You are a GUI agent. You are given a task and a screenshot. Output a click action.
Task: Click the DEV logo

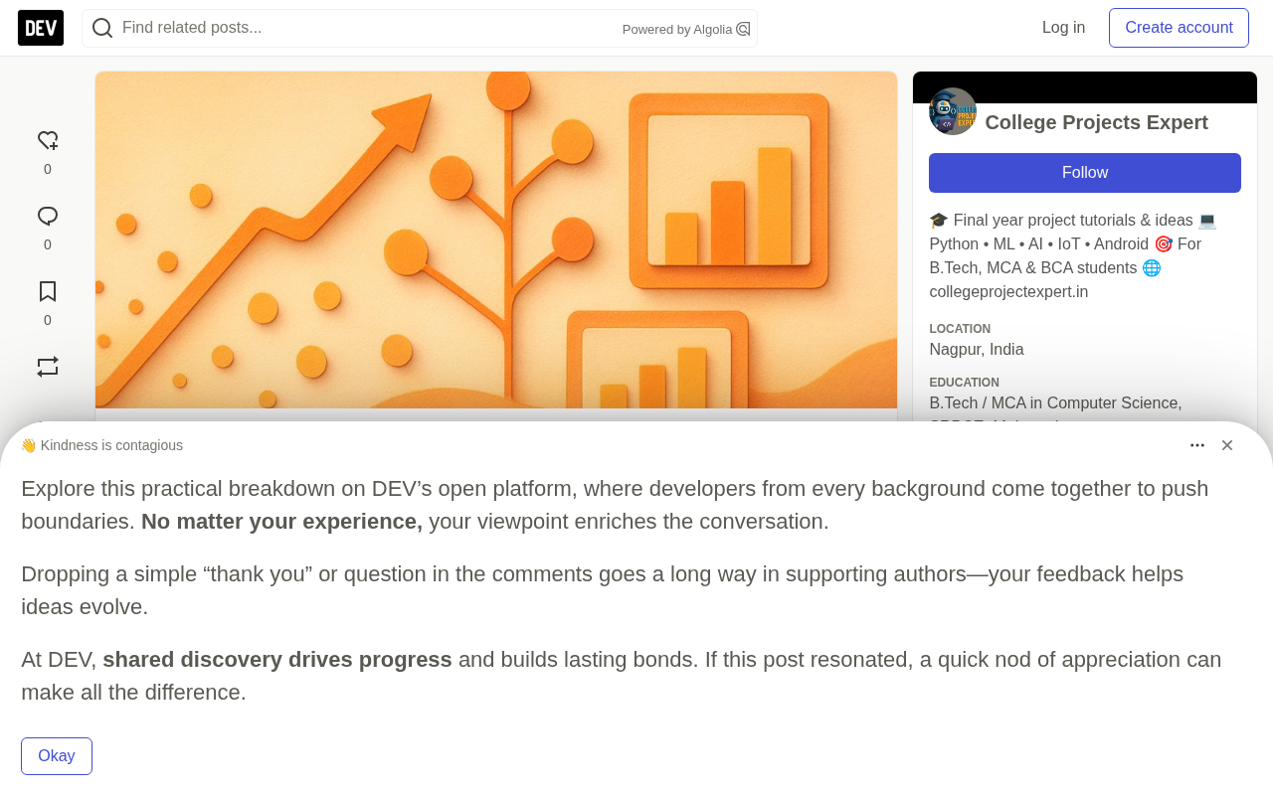coord(41,28)
